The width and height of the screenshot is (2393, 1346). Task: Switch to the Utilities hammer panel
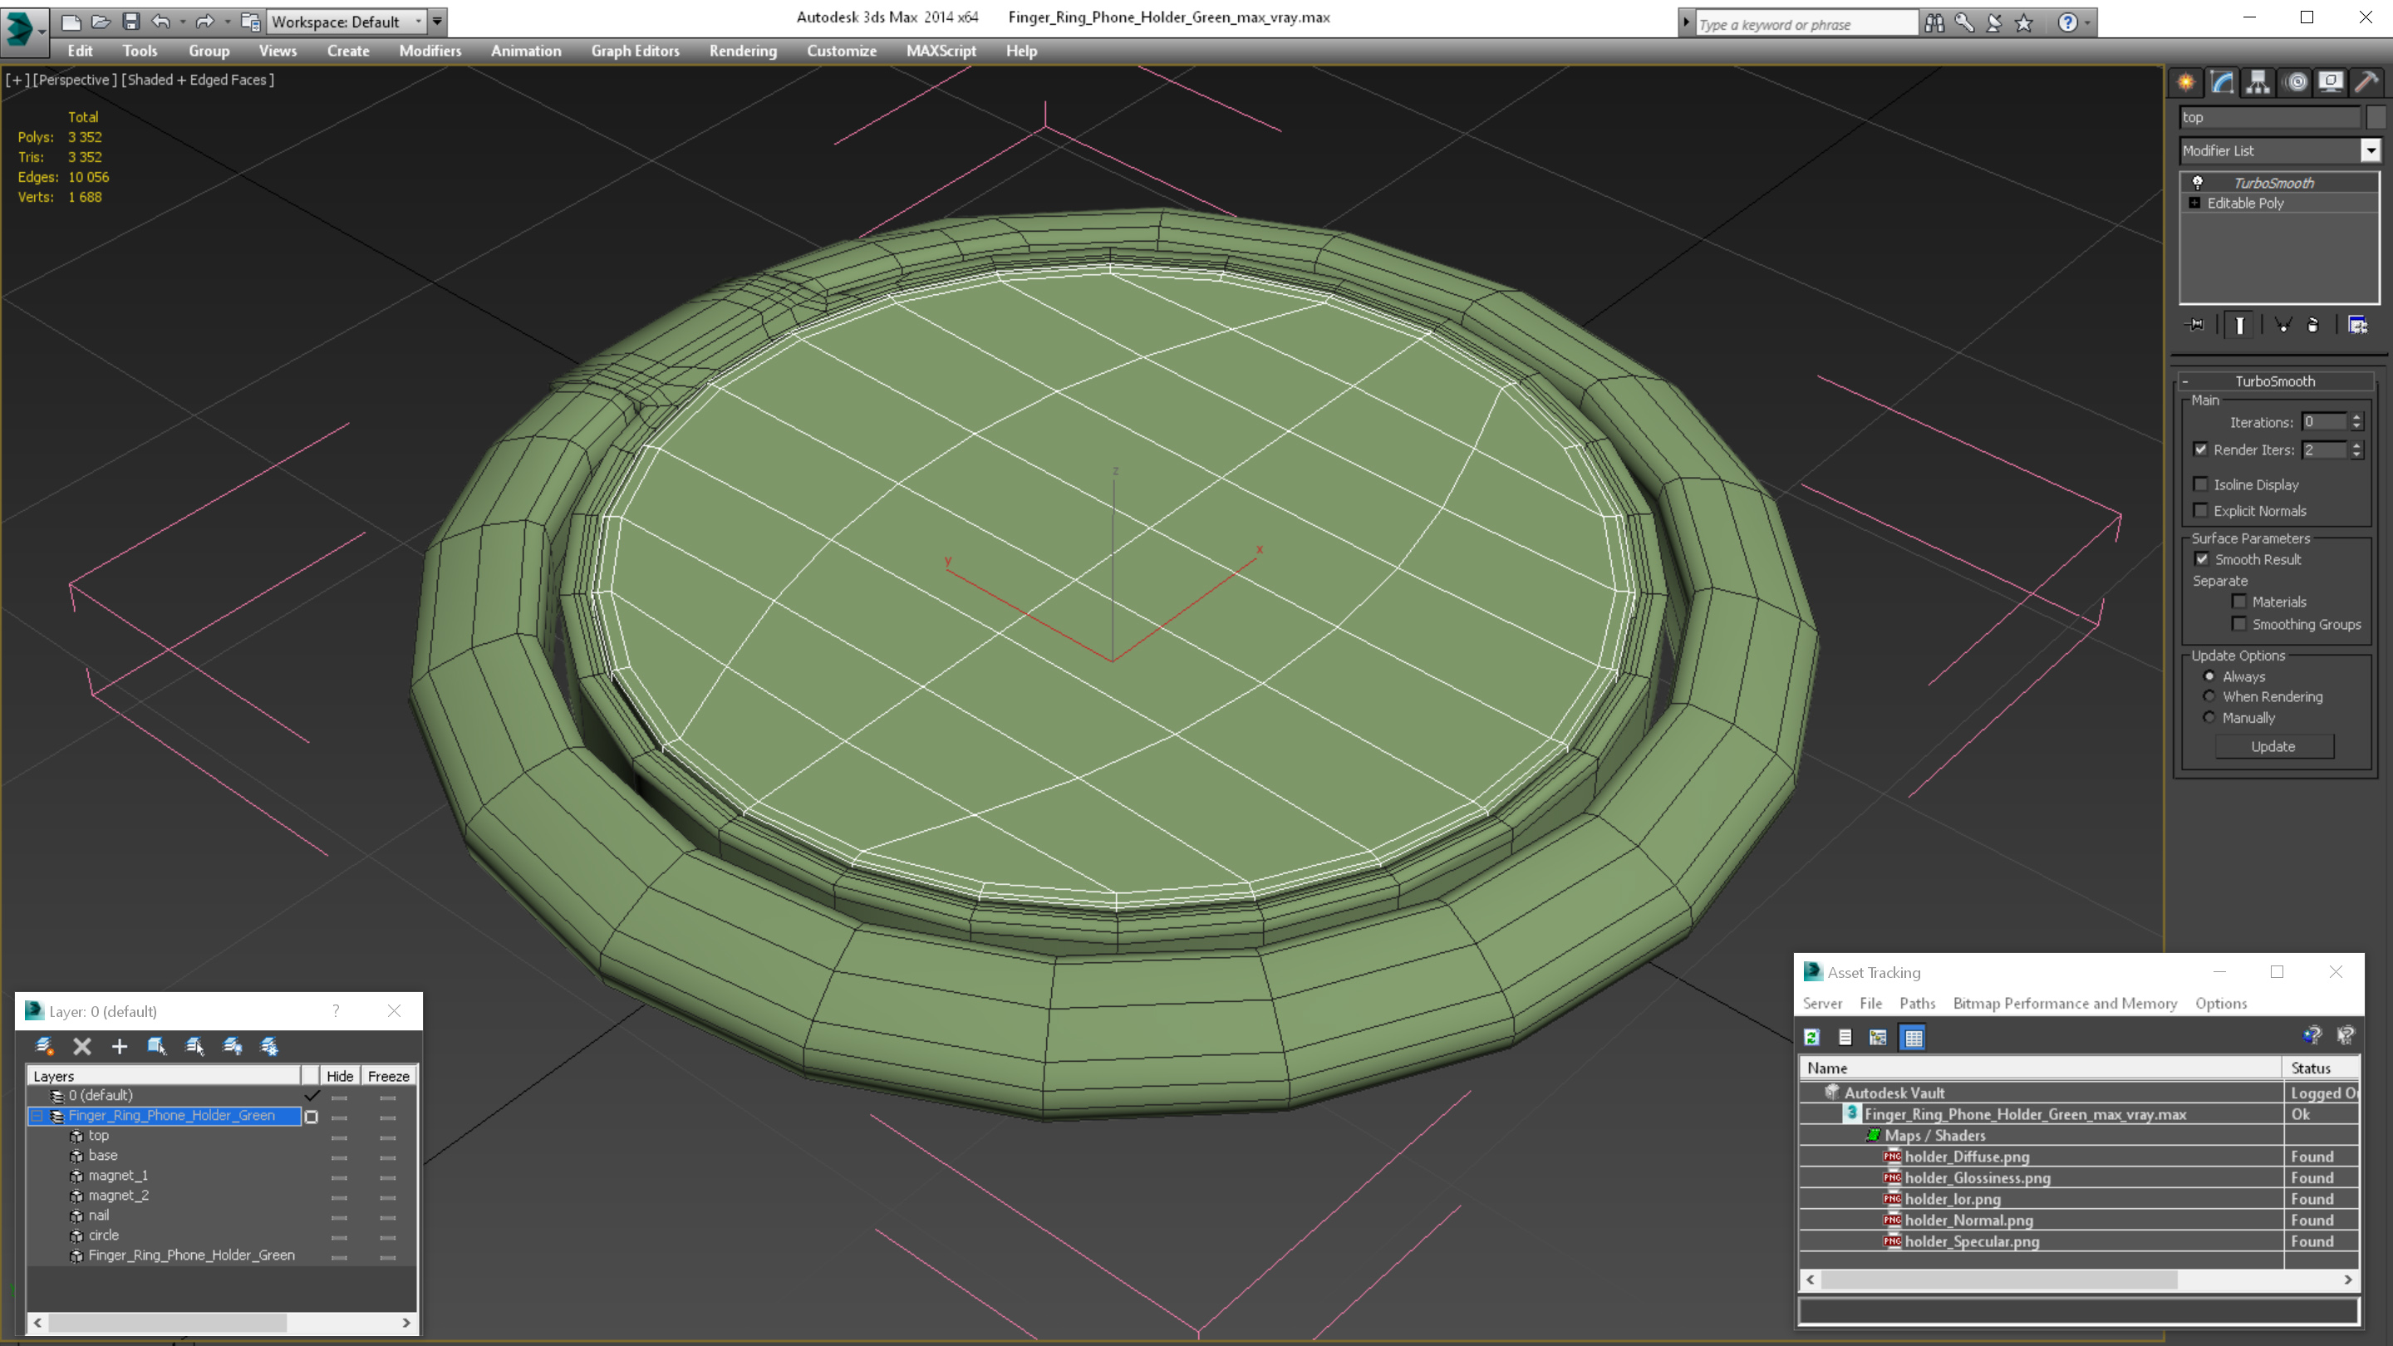point(2365,83)
